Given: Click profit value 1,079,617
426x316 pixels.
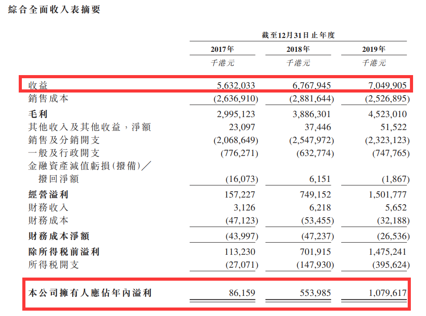Looking at the screenshot, I should [x=388, y=293].
